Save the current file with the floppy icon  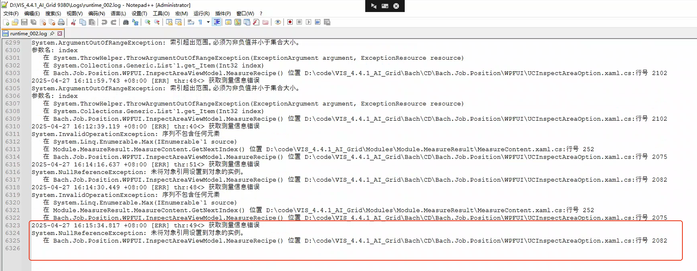(x=24, y=22)
